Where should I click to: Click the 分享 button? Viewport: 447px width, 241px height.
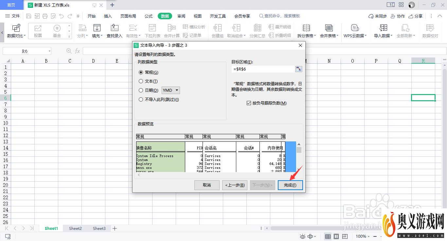(x=416, y=16)
